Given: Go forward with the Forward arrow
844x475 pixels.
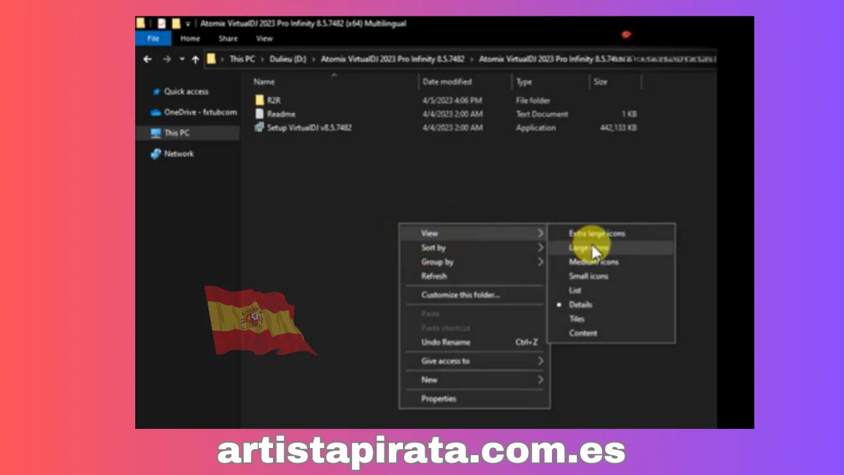Looking at the screenshot, I should click(167, 59).
